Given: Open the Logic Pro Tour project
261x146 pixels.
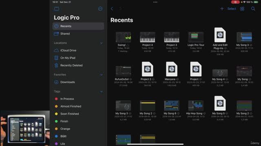Looking at the screenshot, I should tap(196, 37).
